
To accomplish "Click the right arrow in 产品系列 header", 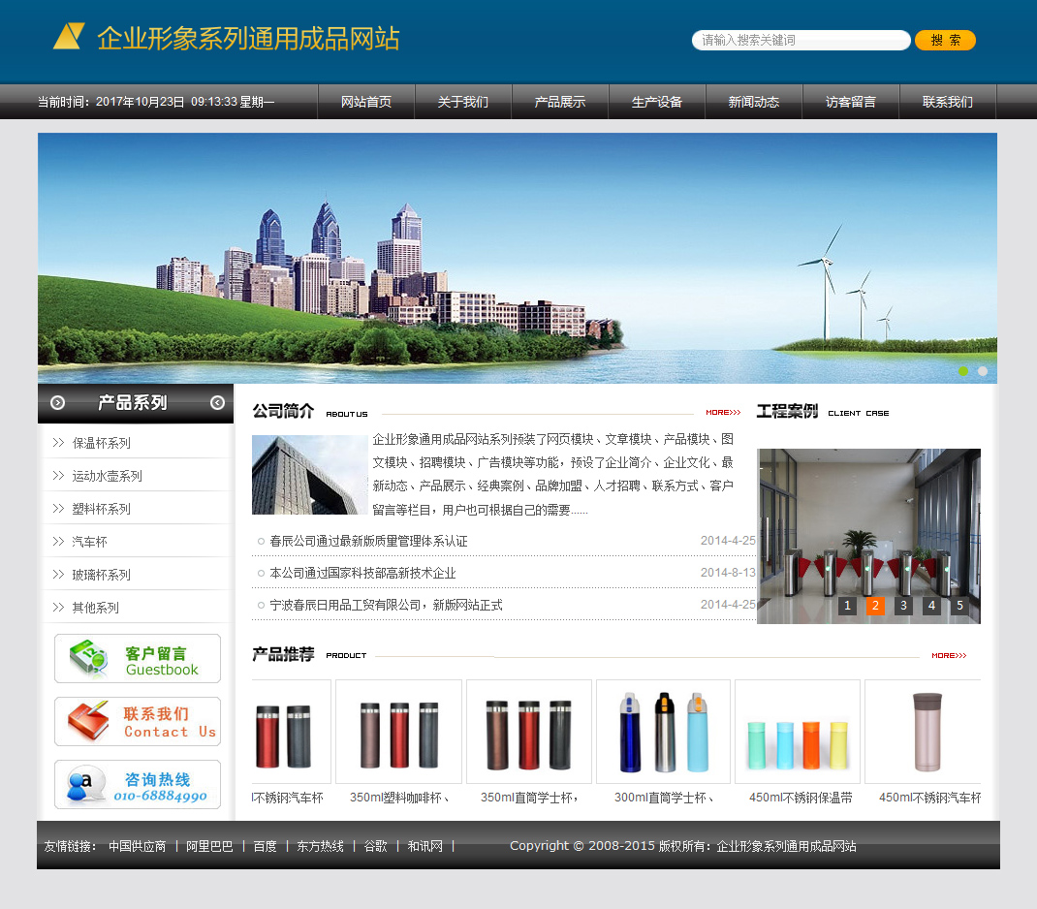I will point(217,403).
